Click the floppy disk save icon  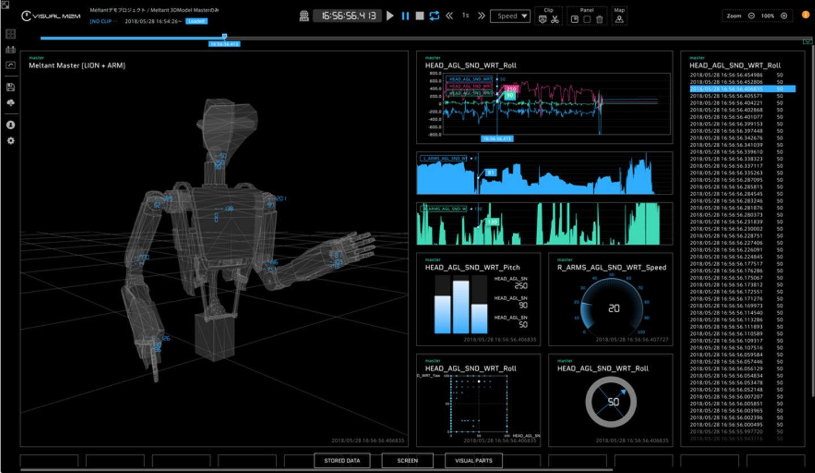(x=10, y=87)
